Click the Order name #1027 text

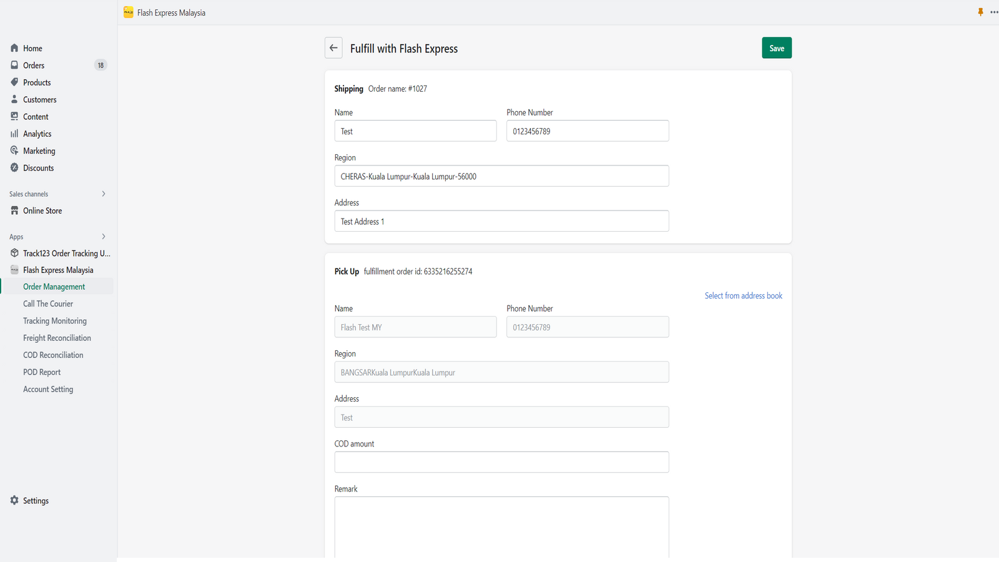(x=398, y=89)
